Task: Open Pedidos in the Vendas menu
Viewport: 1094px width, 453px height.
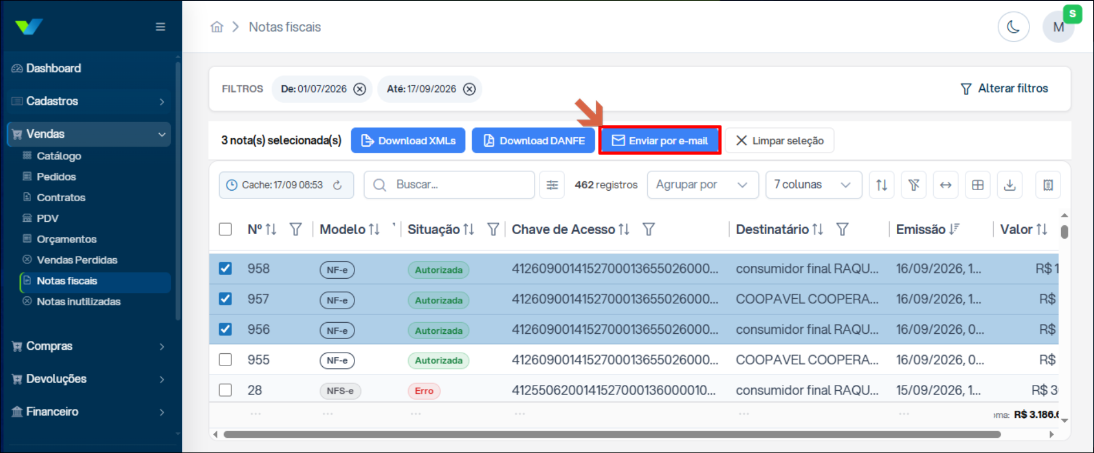Action: coord(56,177)
